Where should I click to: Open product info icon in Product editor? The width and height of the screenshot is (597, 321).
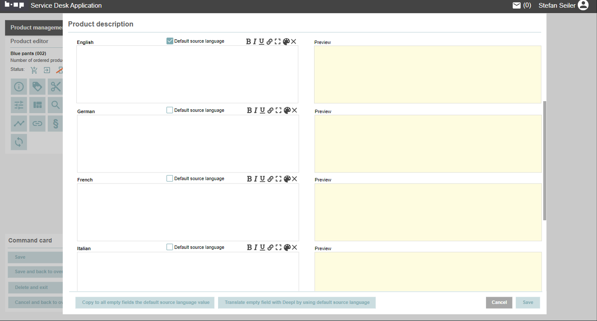(x=19, y=87)
